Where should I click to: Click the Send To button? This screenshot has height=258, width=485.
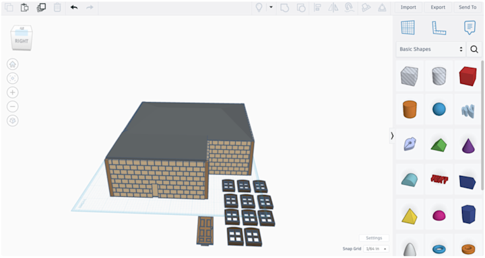coord(467,7)
